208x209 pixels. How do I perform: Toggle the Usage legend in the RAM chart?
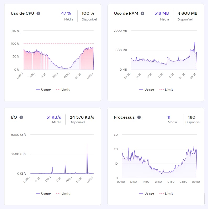(146, 90)
